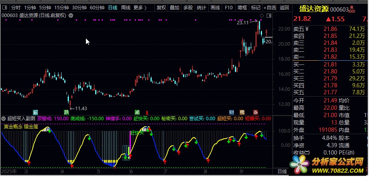This screenshot has width=370, height=177.
Task: Click the 跌 event marker on chart
Action: click(x=67, y=112)
